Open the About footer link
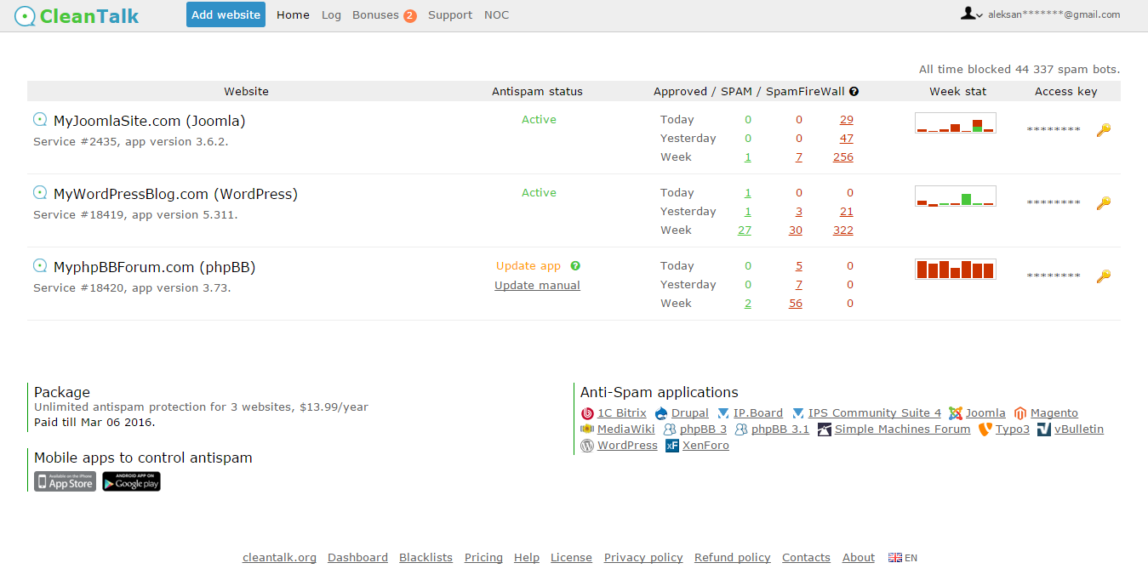Image resolution: width=1148 pixels, height=580 pixels. [x=859, y=558]
